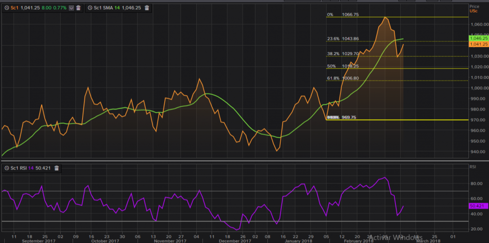Click the 1,046.25 SMA value in the legend
Screen dimensions: 489x243
130,8
